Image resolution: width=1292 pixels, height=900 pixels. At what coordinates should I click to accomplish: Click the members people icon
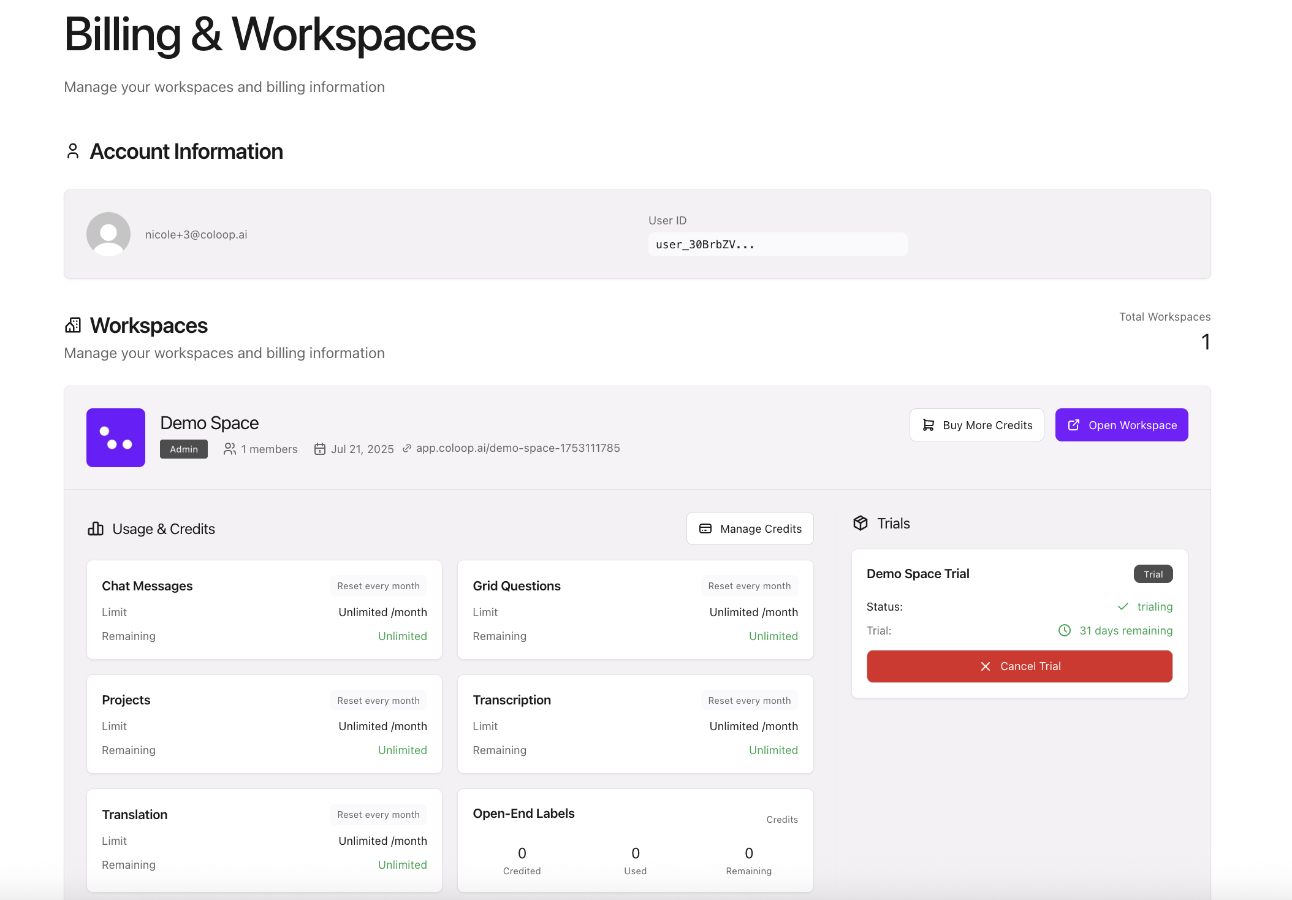coord(230,449)
